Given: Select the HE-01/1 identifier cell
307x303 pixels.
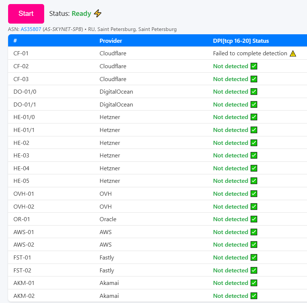Looking at the screenshot, I should [24, 130].
